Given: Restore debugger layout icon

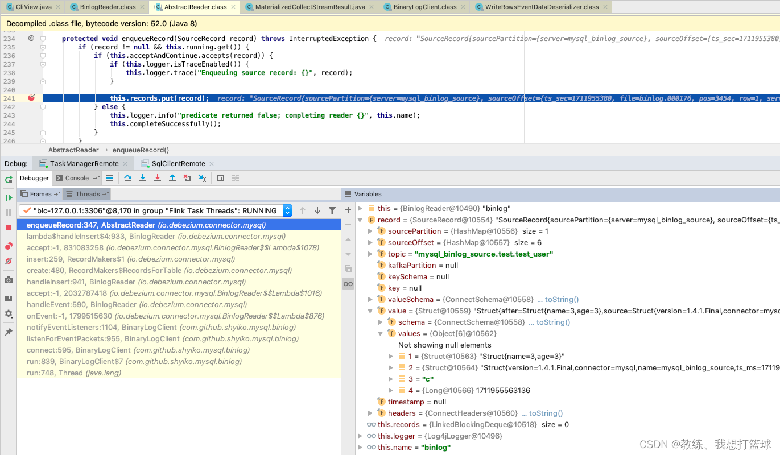Looking at the screenshot, I should 9,299.
